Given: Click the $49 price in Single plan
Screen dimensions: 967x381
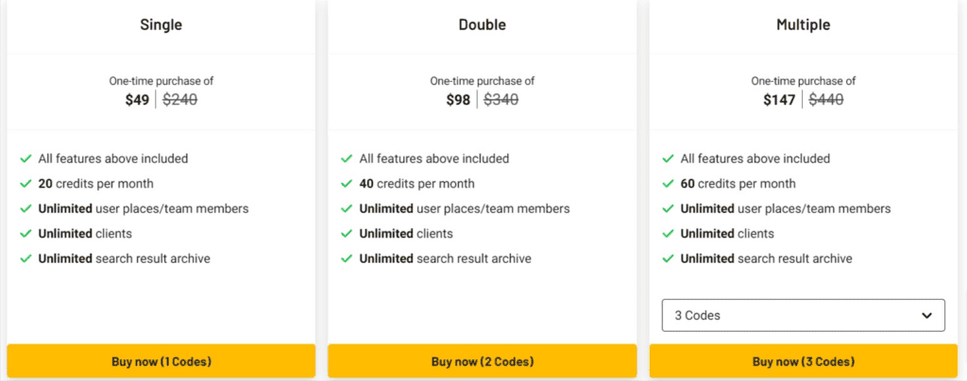Looking at the screenshot, I should point(137,100).
